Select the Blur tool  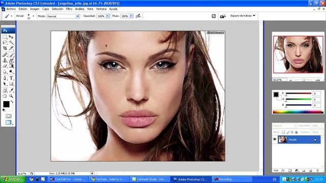[x=5, y=72]
